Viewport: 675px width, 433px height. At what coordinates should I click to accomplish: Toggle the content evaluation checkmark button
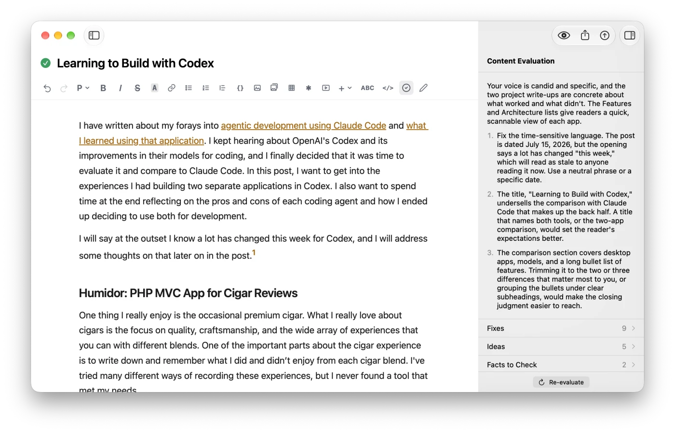click(x=406, y=88)
